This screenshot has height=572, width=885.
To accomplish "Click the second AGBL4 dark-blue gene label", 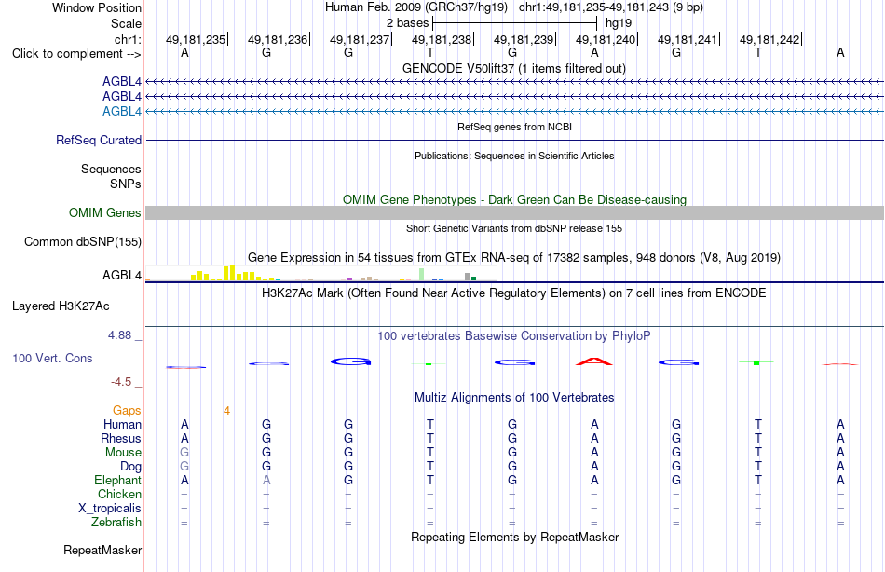I will (122, 97).
